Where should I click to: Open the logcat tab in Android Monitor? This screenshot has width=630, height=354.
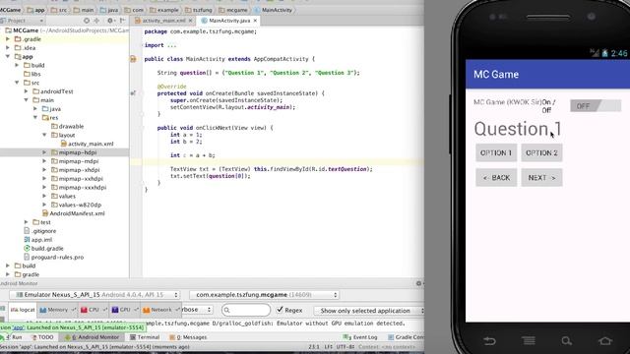[x=23, y=310]
